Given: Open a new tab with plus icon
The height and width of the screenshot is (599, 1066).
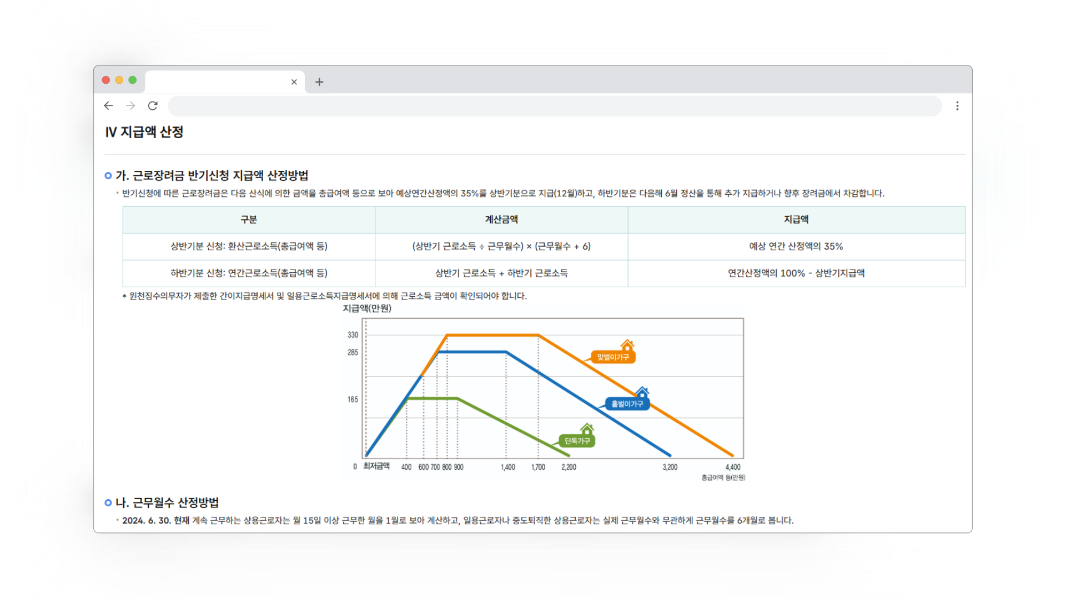Looking at the screenshot, I should point(319,82).
